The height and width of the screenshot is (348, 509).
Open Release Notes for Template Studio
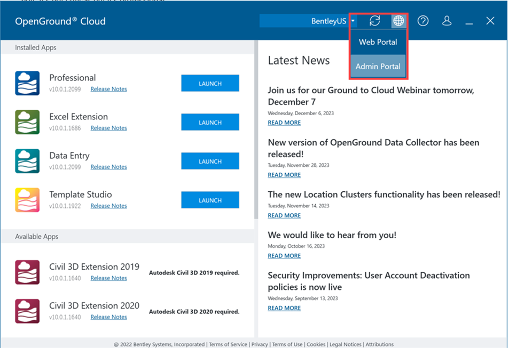[108, 206]
